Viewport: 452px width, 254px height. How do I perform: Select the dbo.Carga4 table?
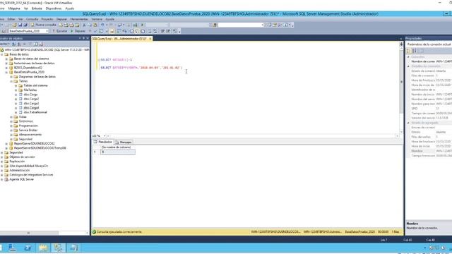[31, 108]
